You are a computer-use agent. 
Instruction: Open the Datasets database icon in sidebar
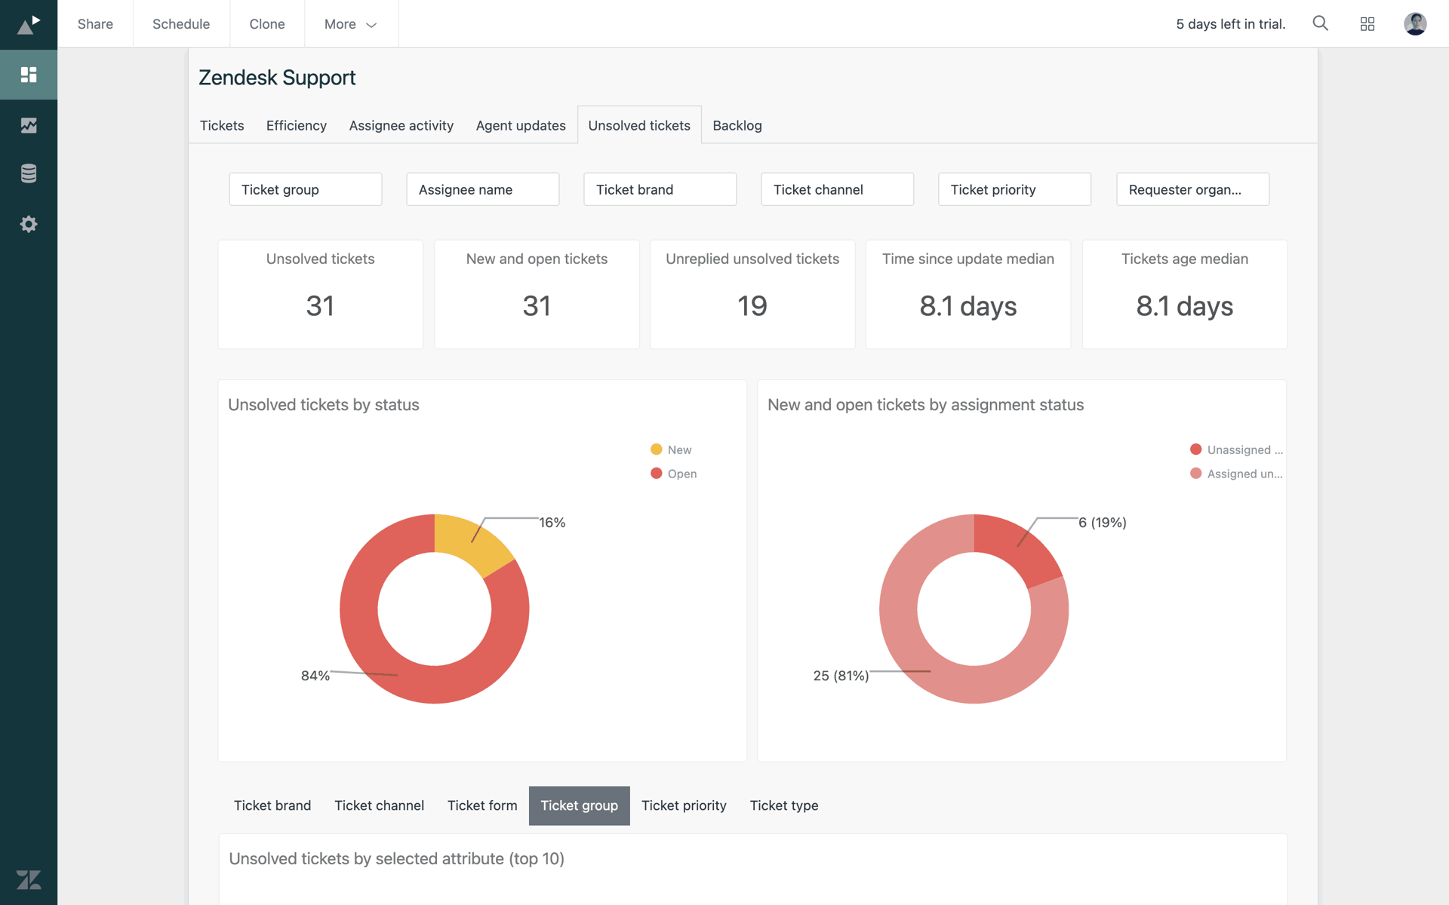coord(29,173)
